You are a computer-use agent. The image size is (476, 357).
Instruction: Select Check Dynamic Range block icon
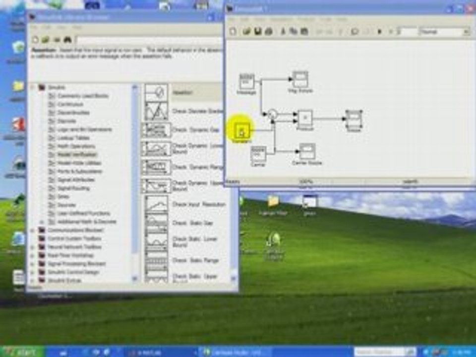[156, 167]
